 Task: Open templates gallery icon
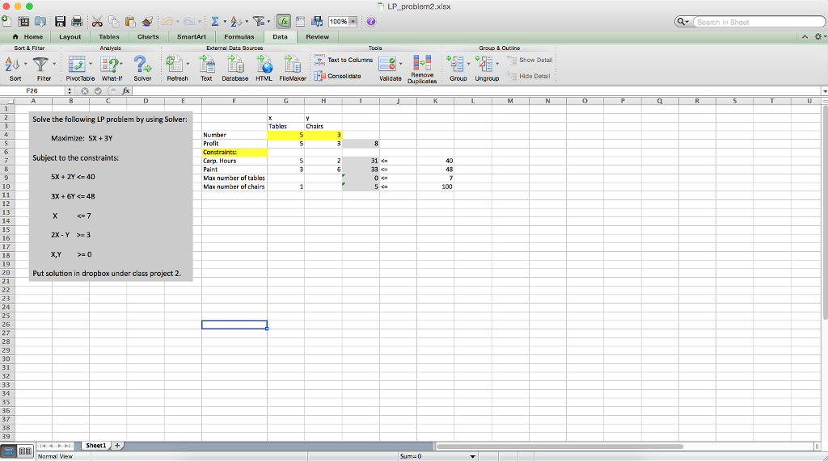pos(23,22)
